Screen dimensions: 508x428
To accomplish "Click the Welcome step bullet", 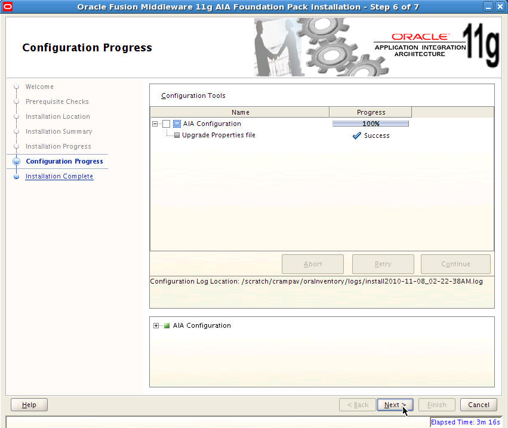I will pyautogui.click(x=16, y=87).
